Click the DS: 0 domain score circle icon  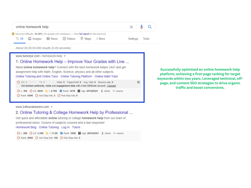18,82
